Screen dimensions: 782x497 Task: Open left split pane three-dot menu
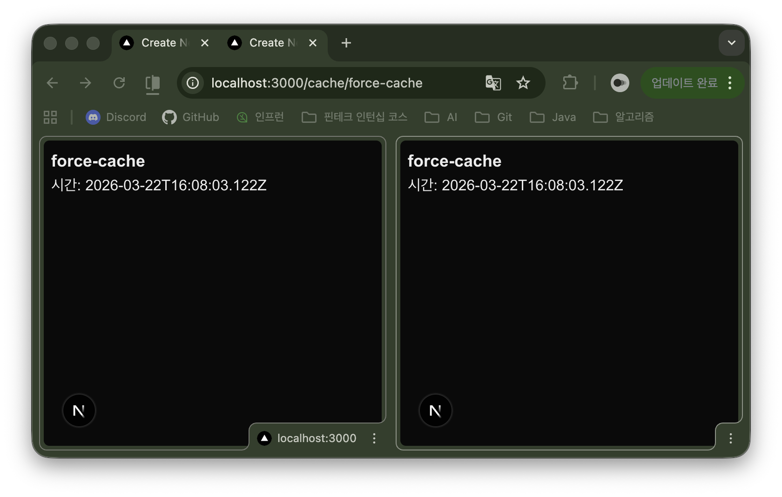tap(374, 438)
